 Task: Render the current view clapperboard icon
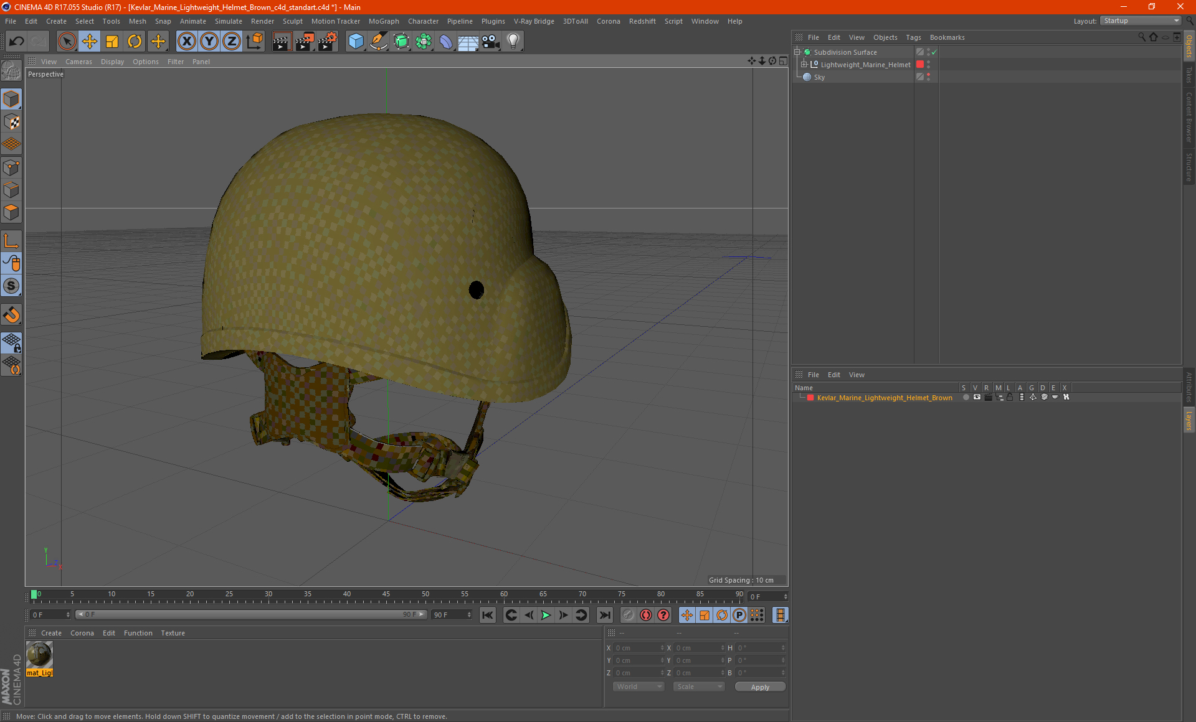tap(282, 41)
